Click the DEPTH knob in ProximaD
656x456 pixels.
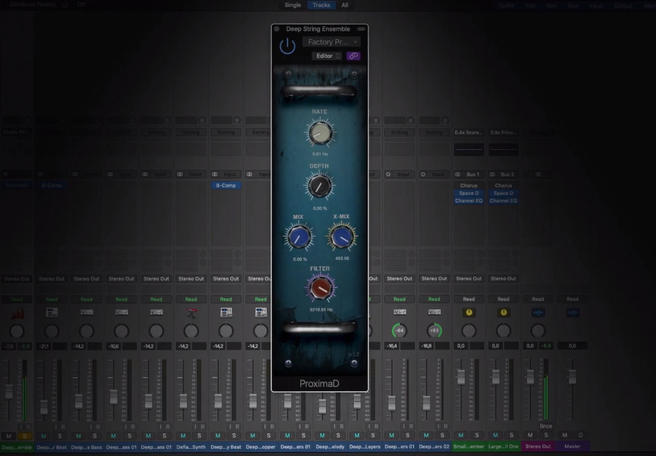[x=319, y=186]
